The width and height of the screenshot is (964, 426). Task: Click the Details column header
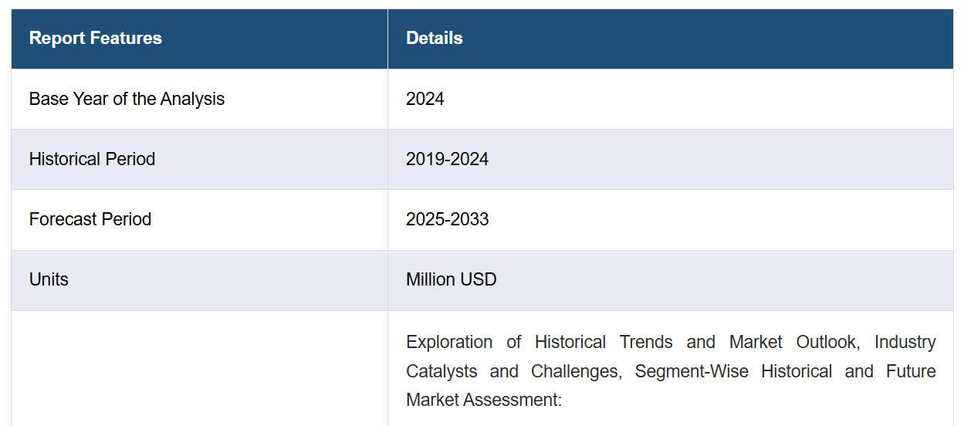(x=671, y=39)
